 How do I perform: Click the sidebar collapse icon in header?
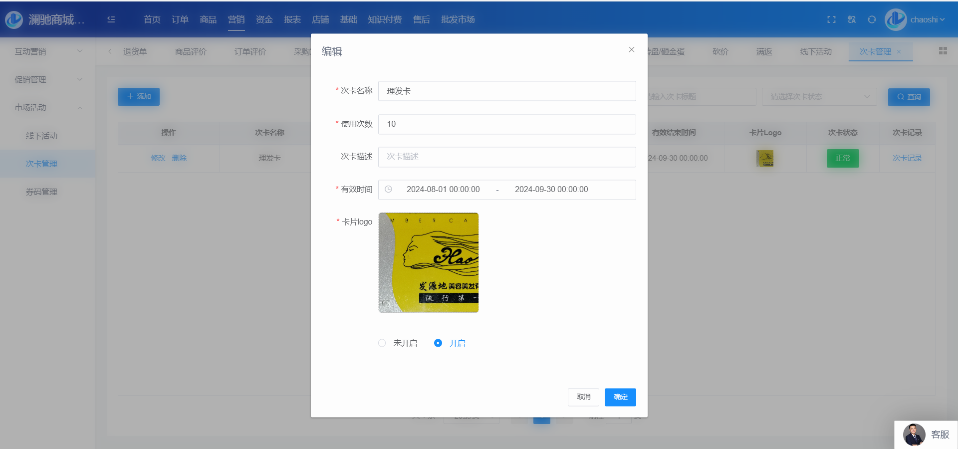point(111,19)
